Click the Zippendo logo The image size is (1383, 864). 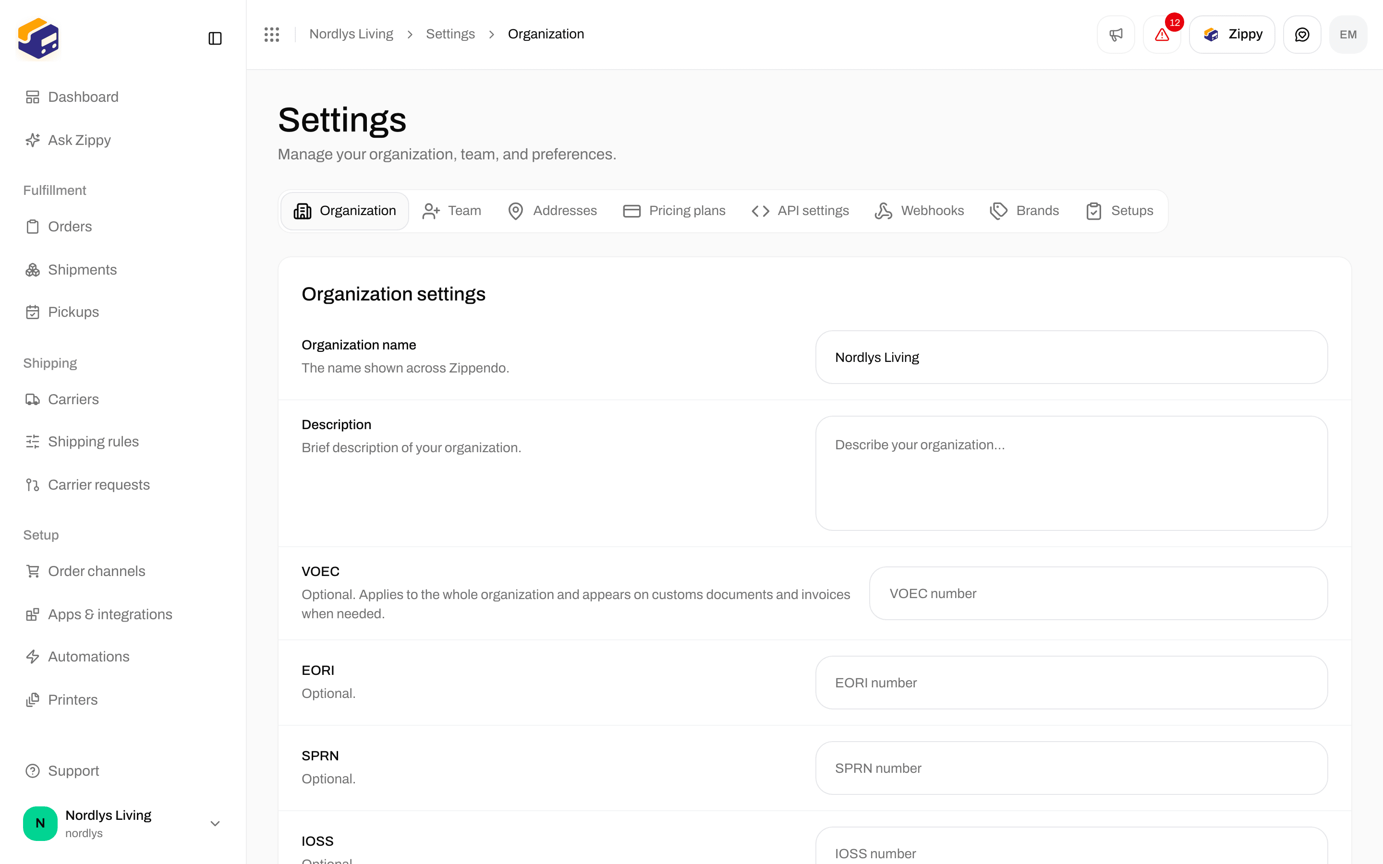[x=38, y=38]
